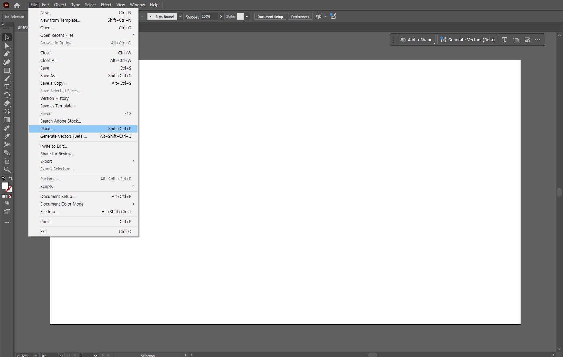
Task: Set color mode to Gradient button
Action: [7, 196]
